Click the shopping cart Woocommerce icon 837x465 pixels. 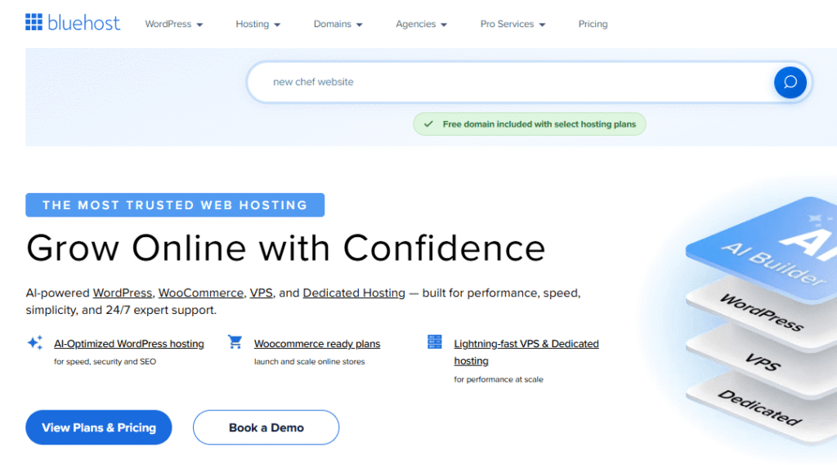pyautogui.click(x=235, y=342)
